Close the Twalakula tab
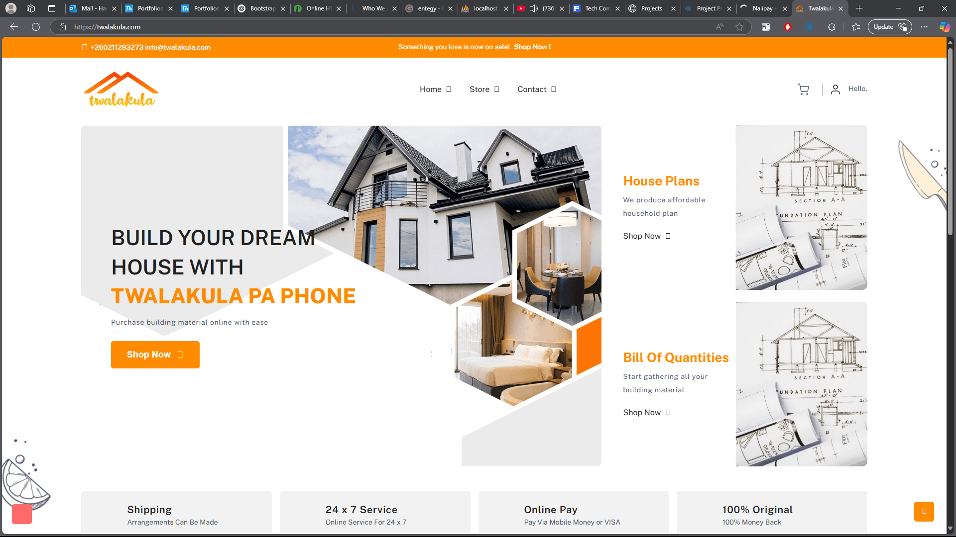 [x=840, y=8]
